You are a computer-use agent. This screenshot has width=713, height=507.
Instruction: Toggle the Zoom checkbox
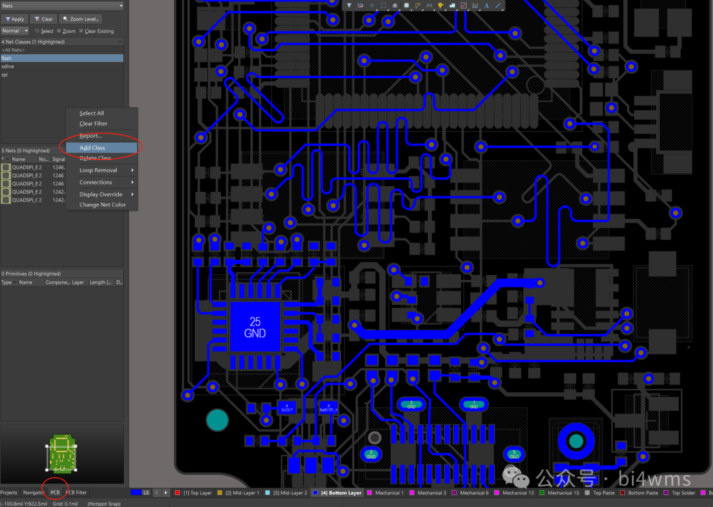(x=60, y=31)
